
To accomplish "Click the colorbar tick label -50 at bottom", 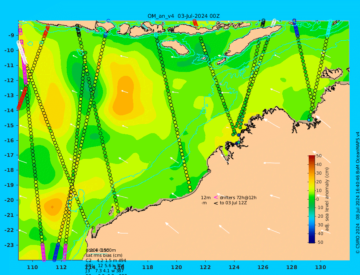I will point(319,242).
